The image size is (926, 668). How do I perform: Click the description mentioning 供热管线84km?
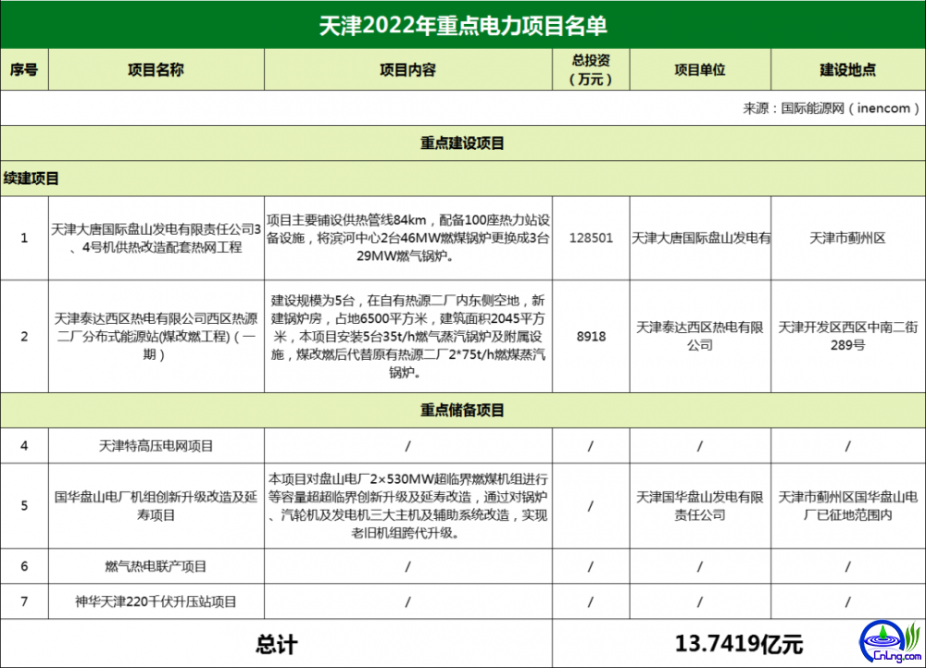point(408,238)
